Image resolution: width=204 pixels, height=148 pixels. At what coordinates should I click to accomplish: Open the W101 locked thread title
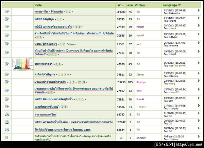click(x=73, y=122)
